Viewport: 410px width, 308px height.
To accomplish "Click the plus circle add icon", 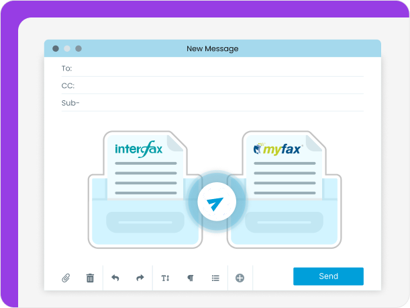I will pos(240,278).
